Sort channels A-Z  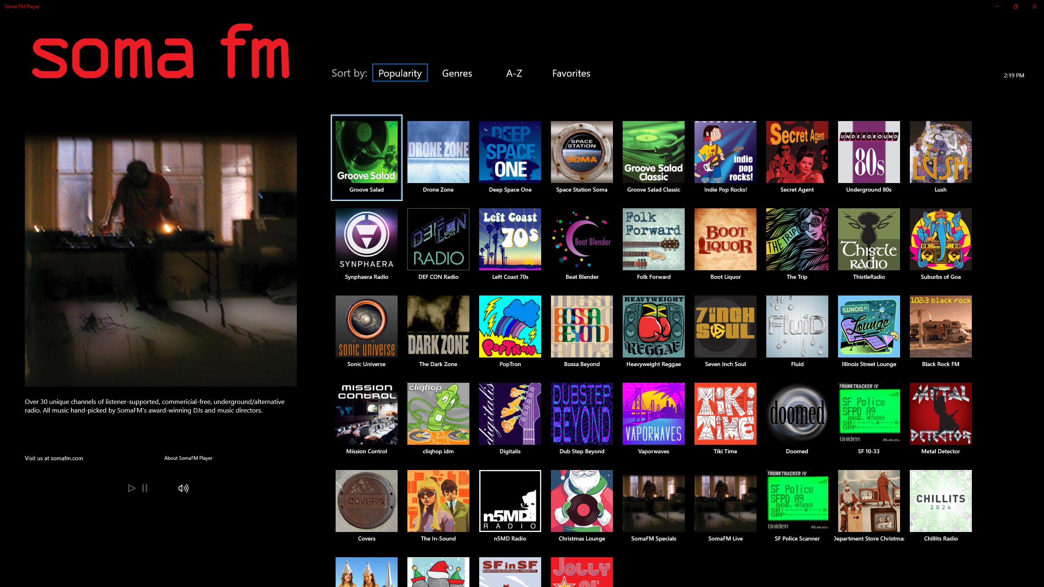(x=514, y=73)
